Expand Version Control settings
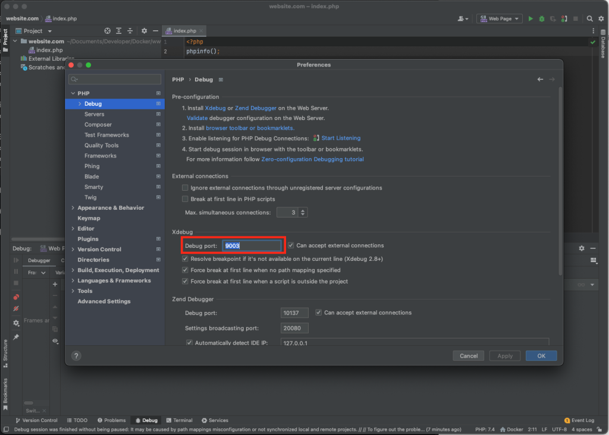This screenshot has height=435, width=609. coord(73,249)
